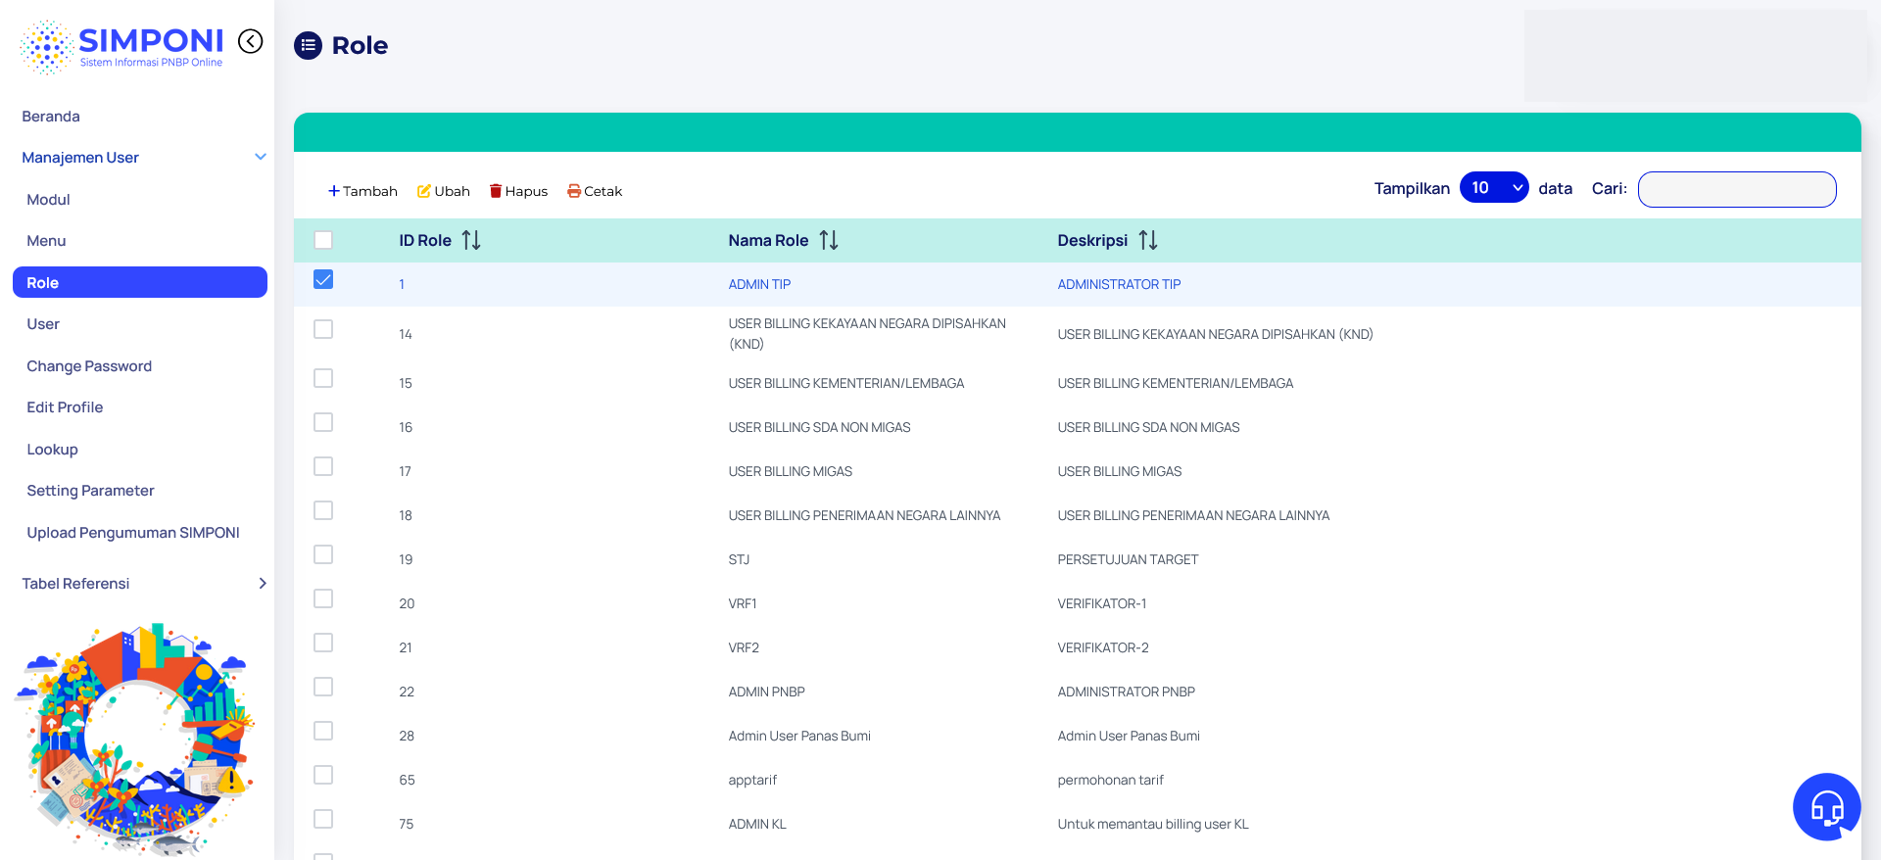Click the sidebar collapse arrow icon
This screenshot has height=860, width=1881.
click(251, 41)
